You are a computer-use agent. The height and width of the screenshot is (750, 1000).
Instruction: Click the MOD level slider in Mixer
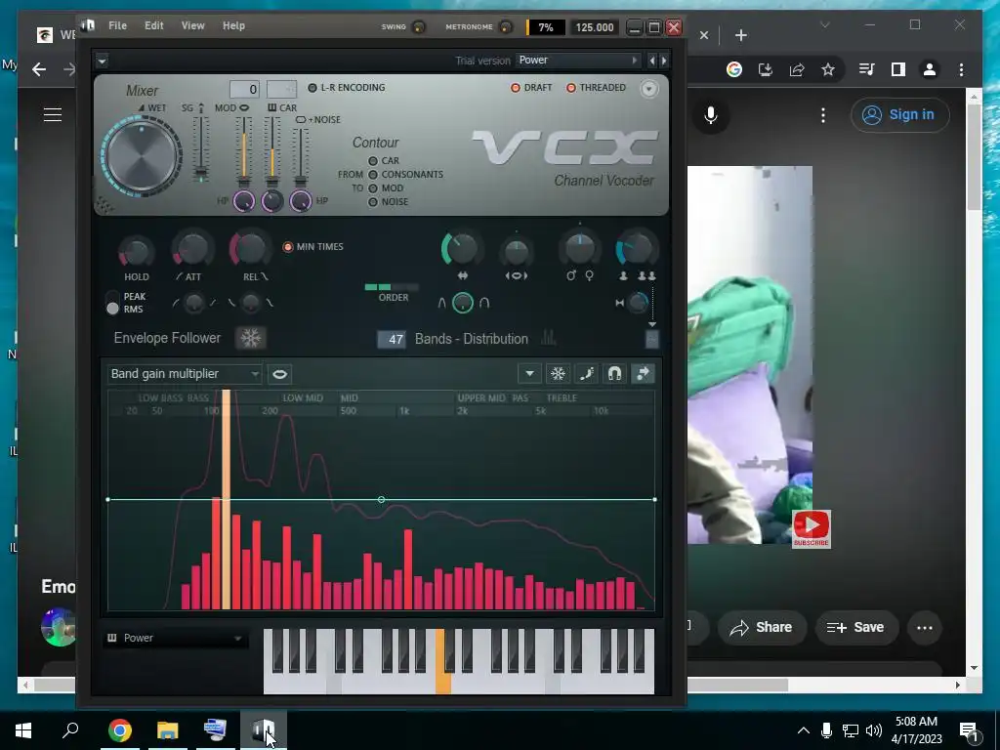pyautogui.click(x=243, y=151)
